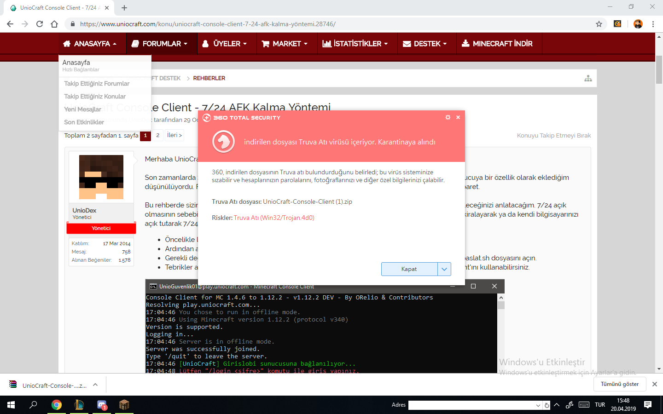Close the Minecraft Console Client window
This screenshot has height=414, width=663.
click(x=494, y=286)
